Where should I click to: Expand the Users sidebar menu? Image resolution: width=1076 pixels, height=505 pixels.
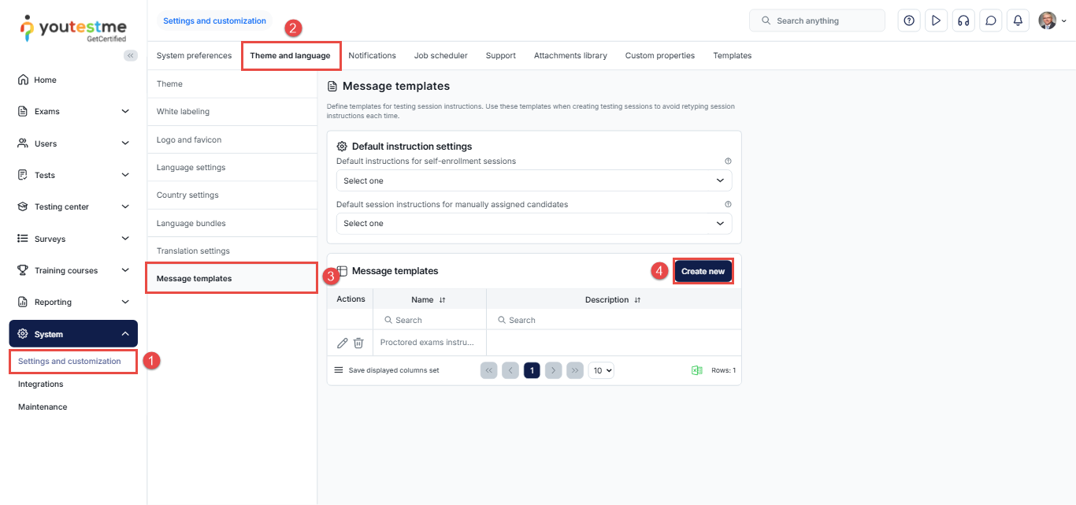pos(73,143)
